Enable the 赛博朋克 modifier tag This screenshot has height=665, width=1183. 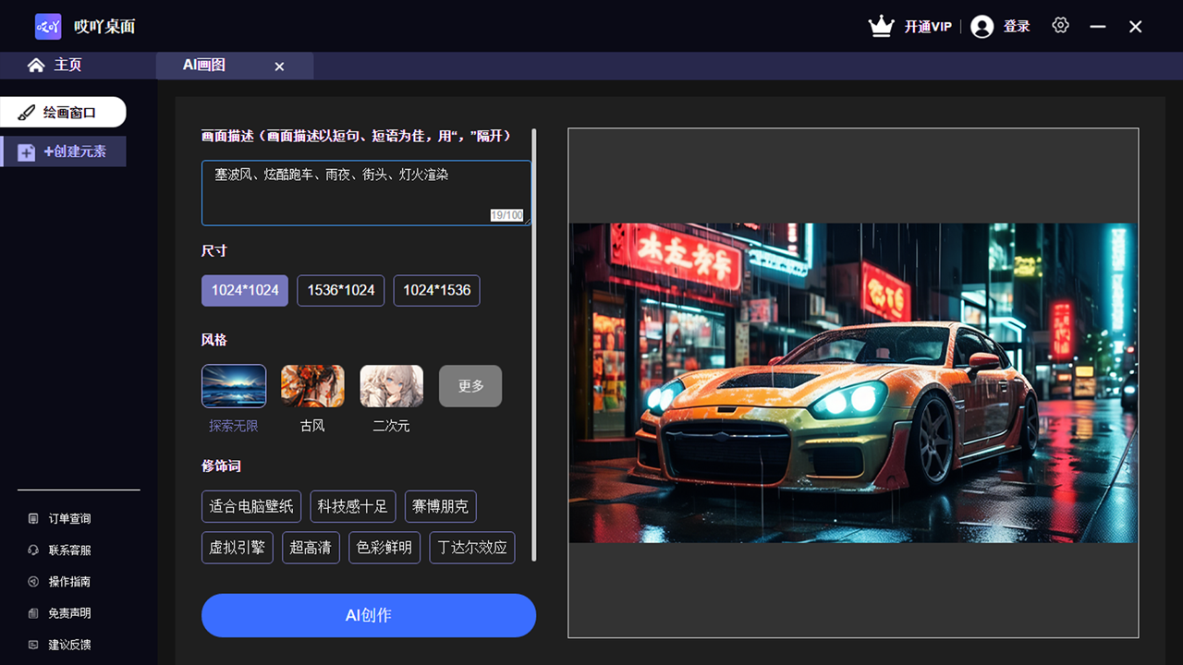440,506
